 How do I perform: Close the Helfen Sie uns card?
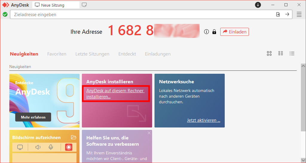tap(149, 133)
